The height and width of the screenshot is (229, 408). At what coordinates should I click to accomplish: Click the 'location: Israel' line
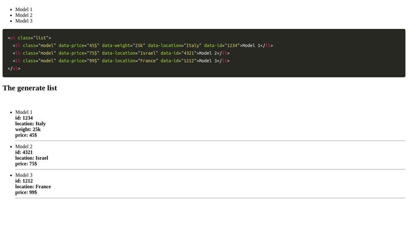point(32,158)
